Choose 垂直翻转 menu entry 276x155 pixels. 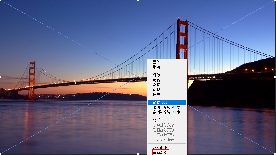pos(167,152)
